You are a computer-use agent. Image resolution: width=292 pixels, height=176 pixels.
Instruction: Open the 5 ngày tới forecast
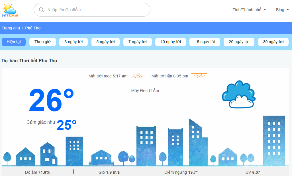pyautogui.click(x=105, y=42)
